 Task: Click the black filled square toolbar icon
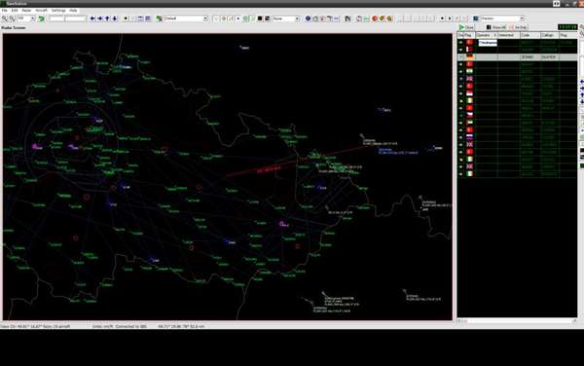(260, 18)
